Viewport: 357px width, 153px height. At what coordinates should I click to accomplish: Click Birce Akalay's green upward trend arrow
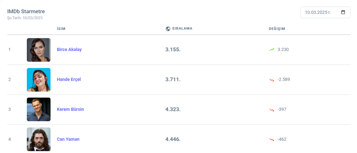coord(271,50)
